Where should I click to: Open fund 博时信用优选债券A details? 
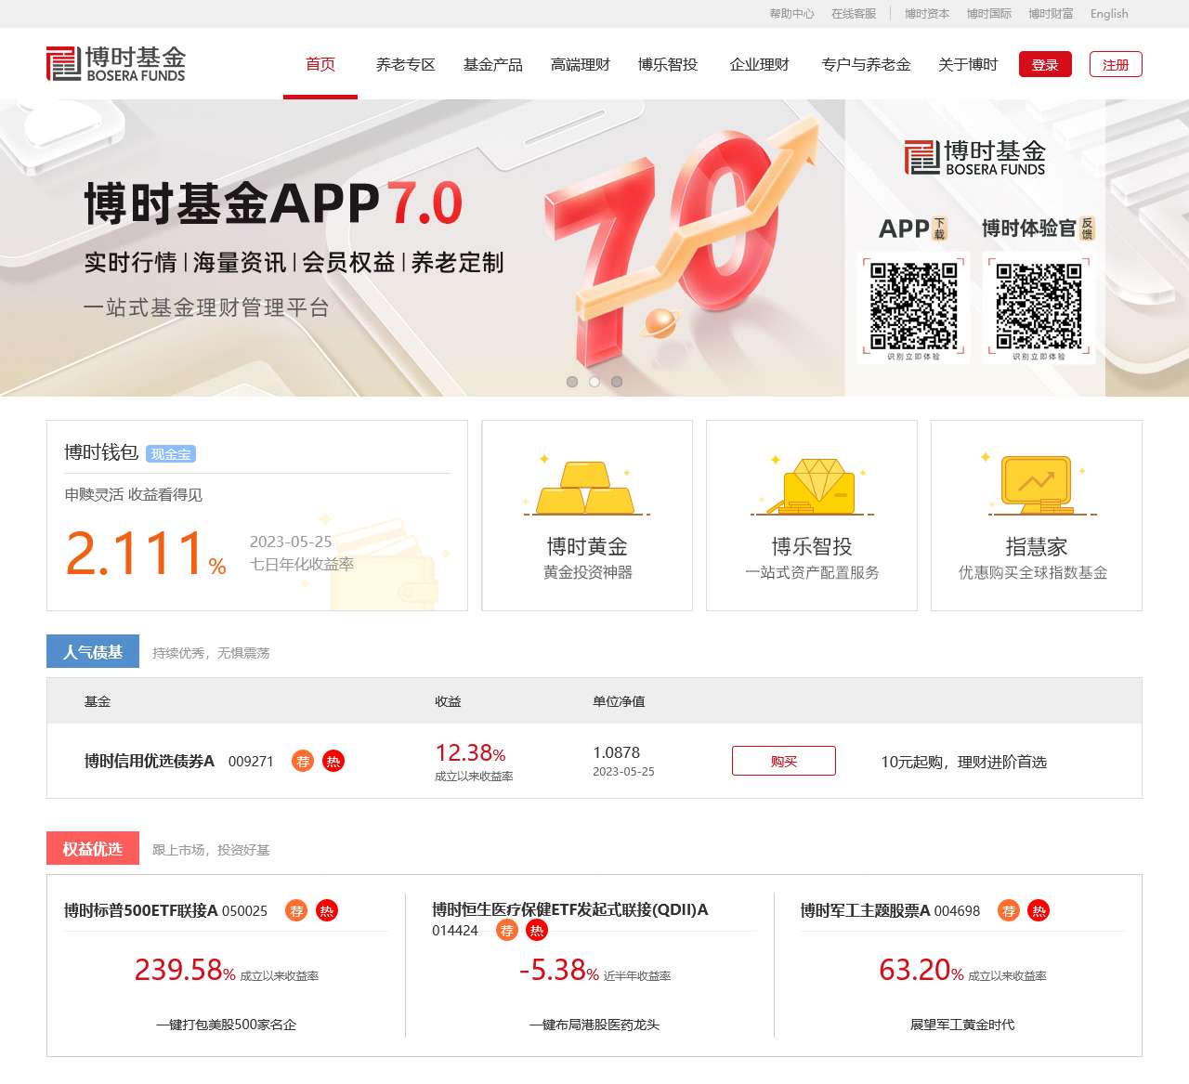(x=150, y=762)
